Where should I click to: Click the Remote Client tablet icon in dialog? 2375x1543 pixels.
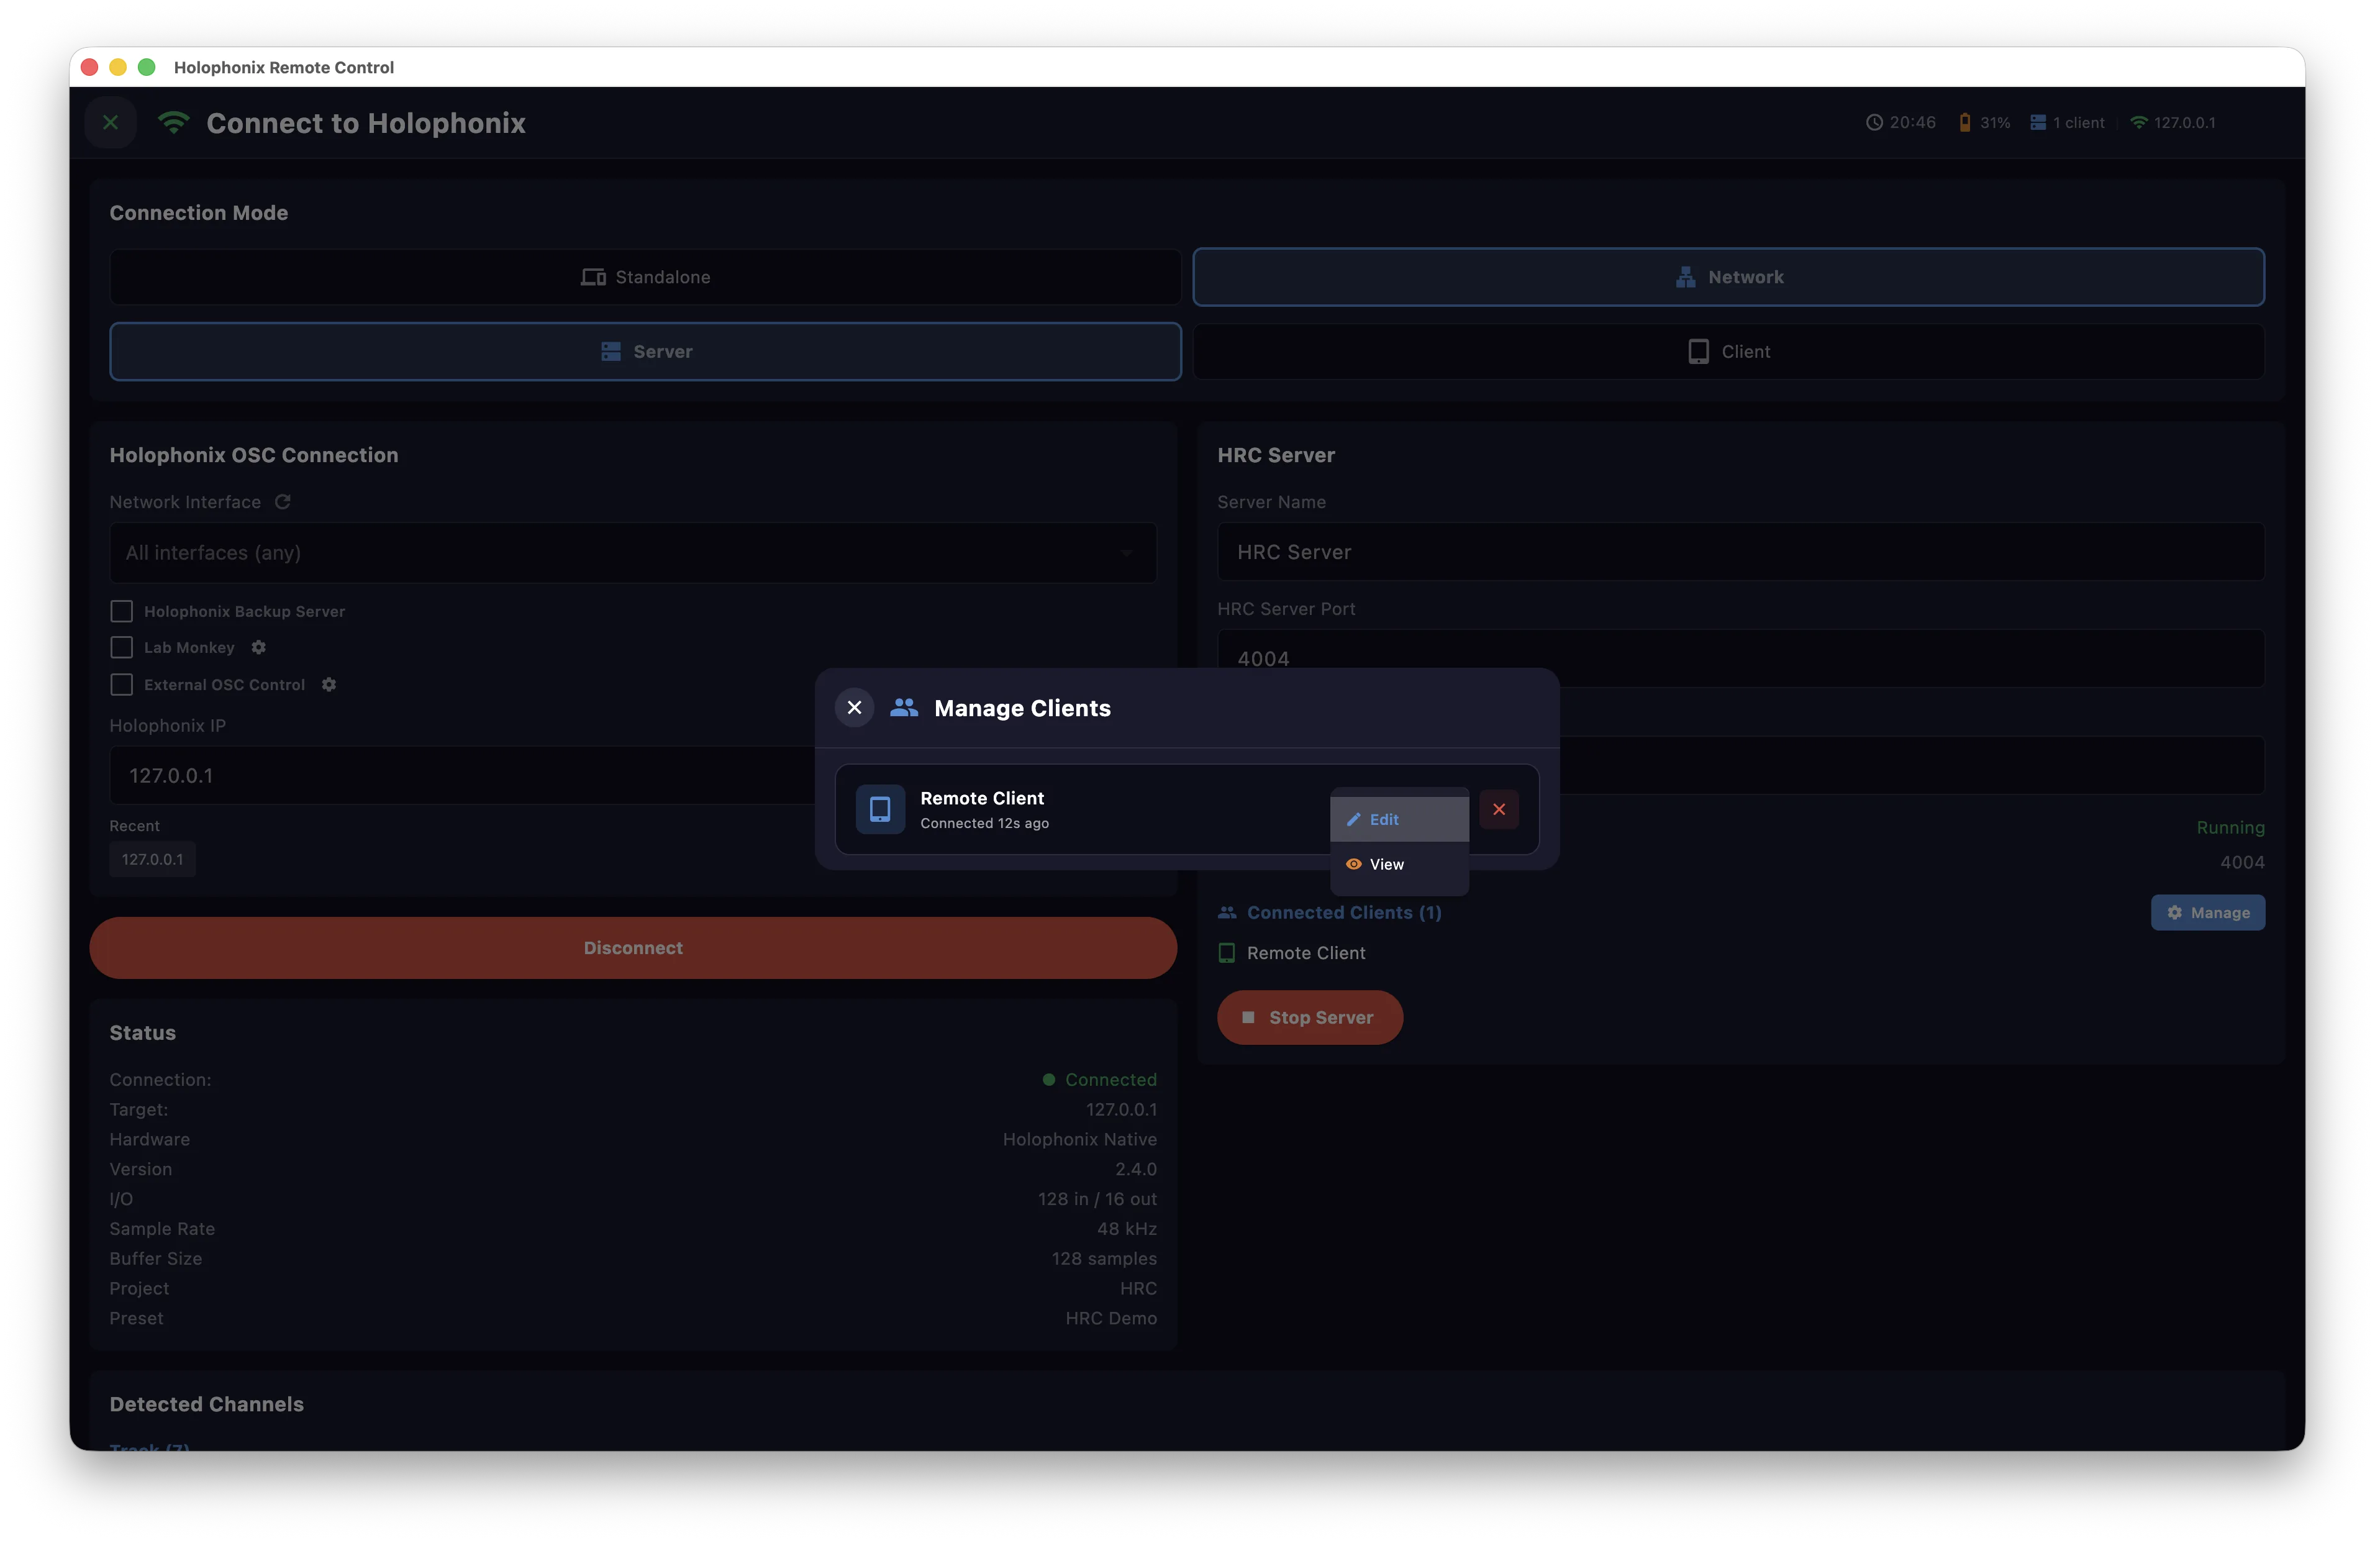pos(880,809)
